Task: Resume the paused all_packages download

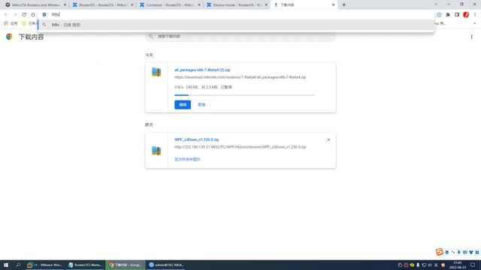Action: (183, 105)
